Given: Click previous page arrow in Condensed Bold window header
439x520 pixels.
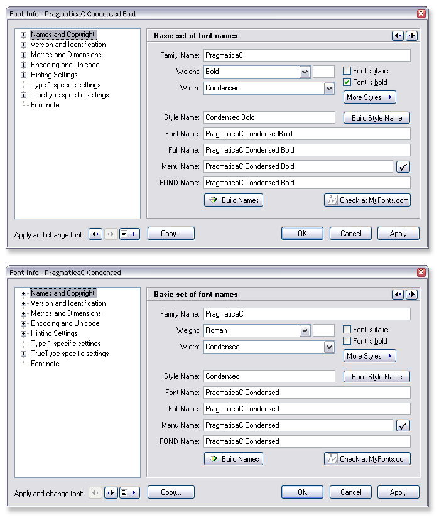Looking at the screenshot, I should [x=398, y=36].
